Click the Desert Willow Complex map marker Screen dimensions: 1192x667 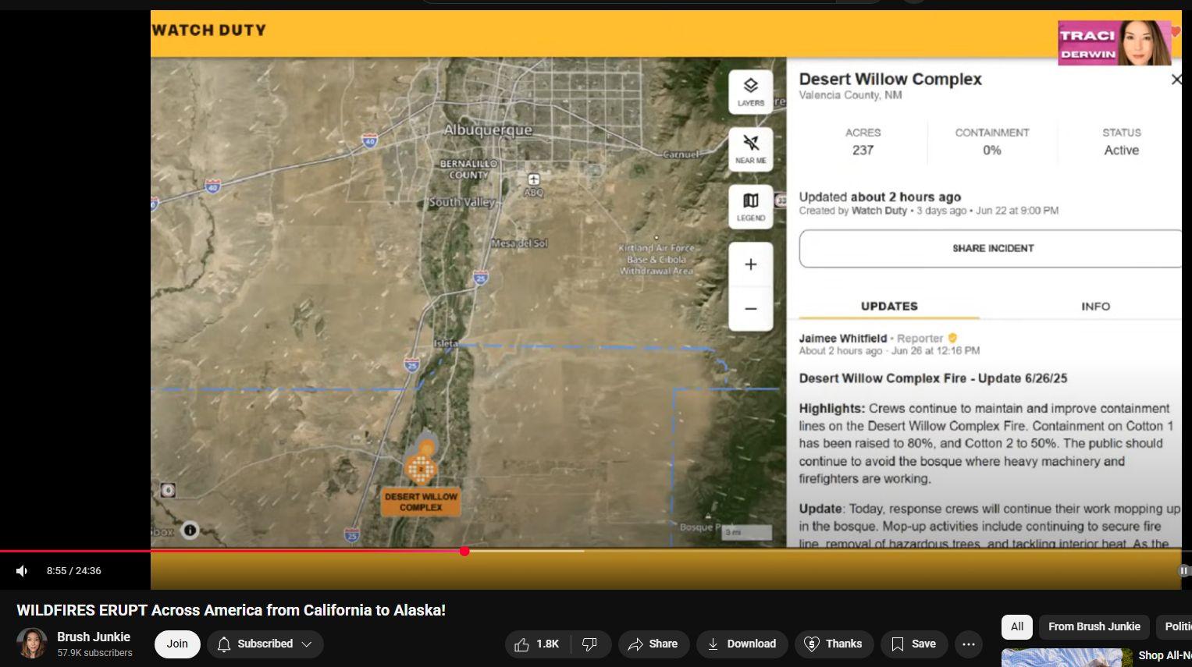click(422, 468)
